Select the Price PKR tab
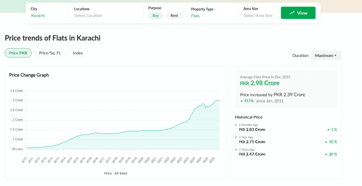 pyautogui.click(x=18, y=53)
